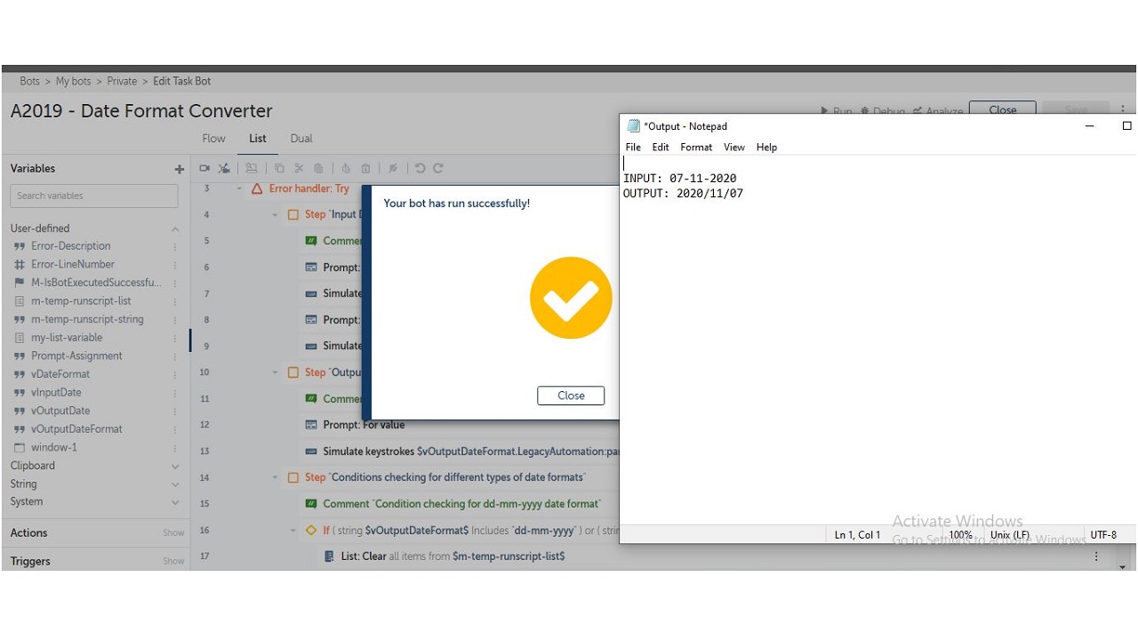Click the Simulate keystrokes icon on line 13

tap(311, 452)
